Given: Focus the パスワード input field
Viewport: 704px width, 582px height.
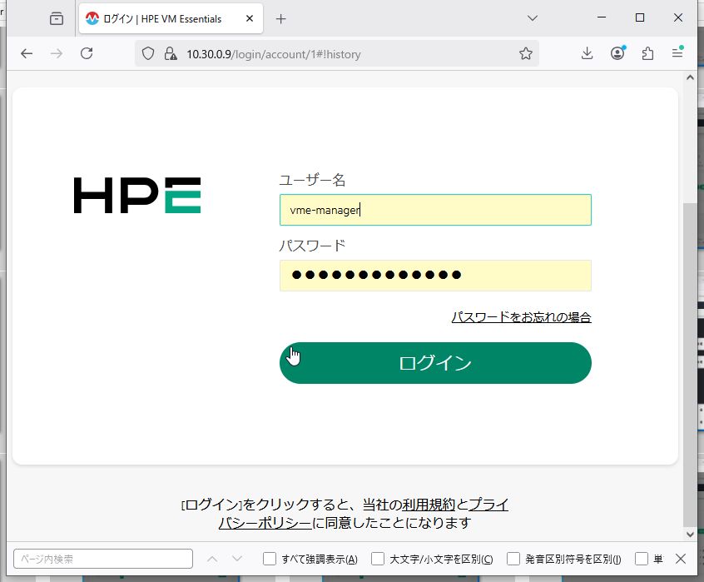Looking at the screenshot, I should [435, 276].
